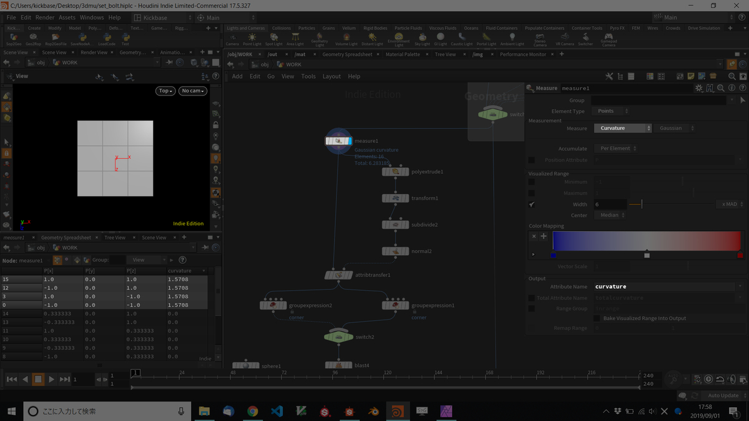The height and width of the screenshot is (421, 749).
Task: Enable the Total Attribute Name checkbox
Action: [x=532, y=298]
